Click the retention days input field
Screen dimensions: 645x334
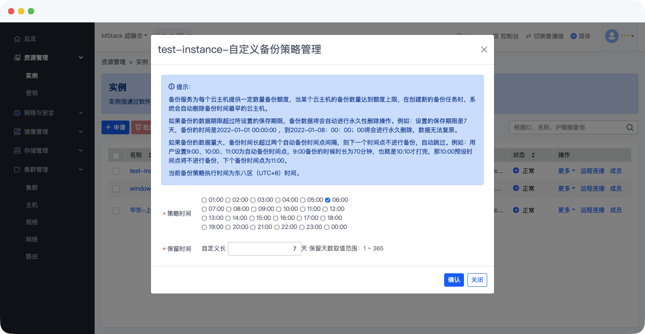coord(264,249)
